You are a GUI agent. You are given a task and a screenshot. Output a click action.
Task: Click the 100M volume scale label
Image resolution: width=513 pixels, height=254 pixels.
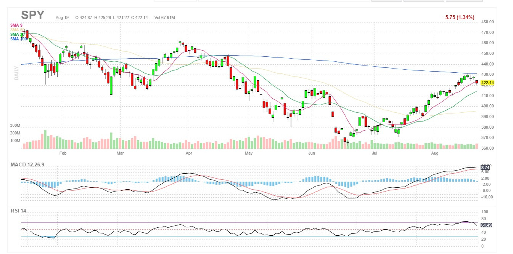15,141
